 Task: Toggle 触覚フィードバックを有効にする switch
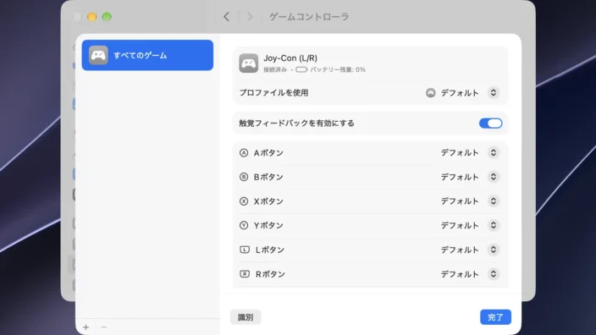pos(491,123)
